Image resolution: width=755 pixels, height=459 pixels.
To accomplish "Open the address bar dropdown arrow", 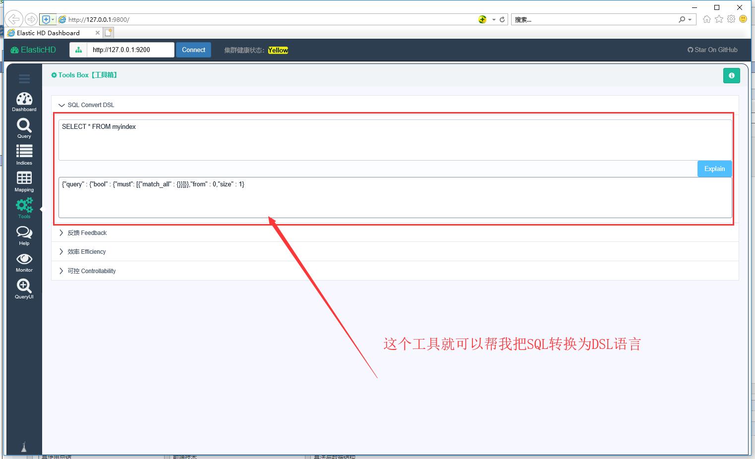I will click(494, 20).
